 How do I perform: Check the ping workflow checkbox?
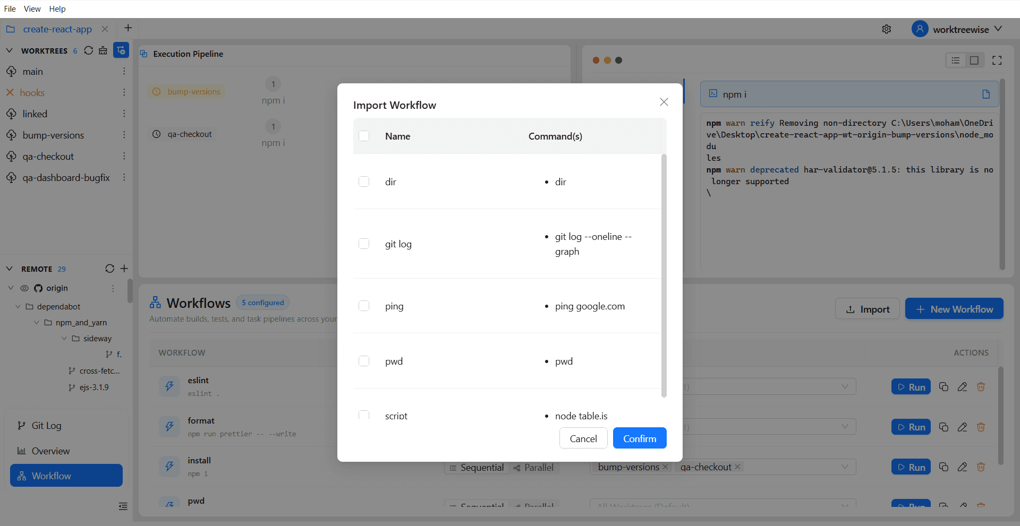point(364,306)
